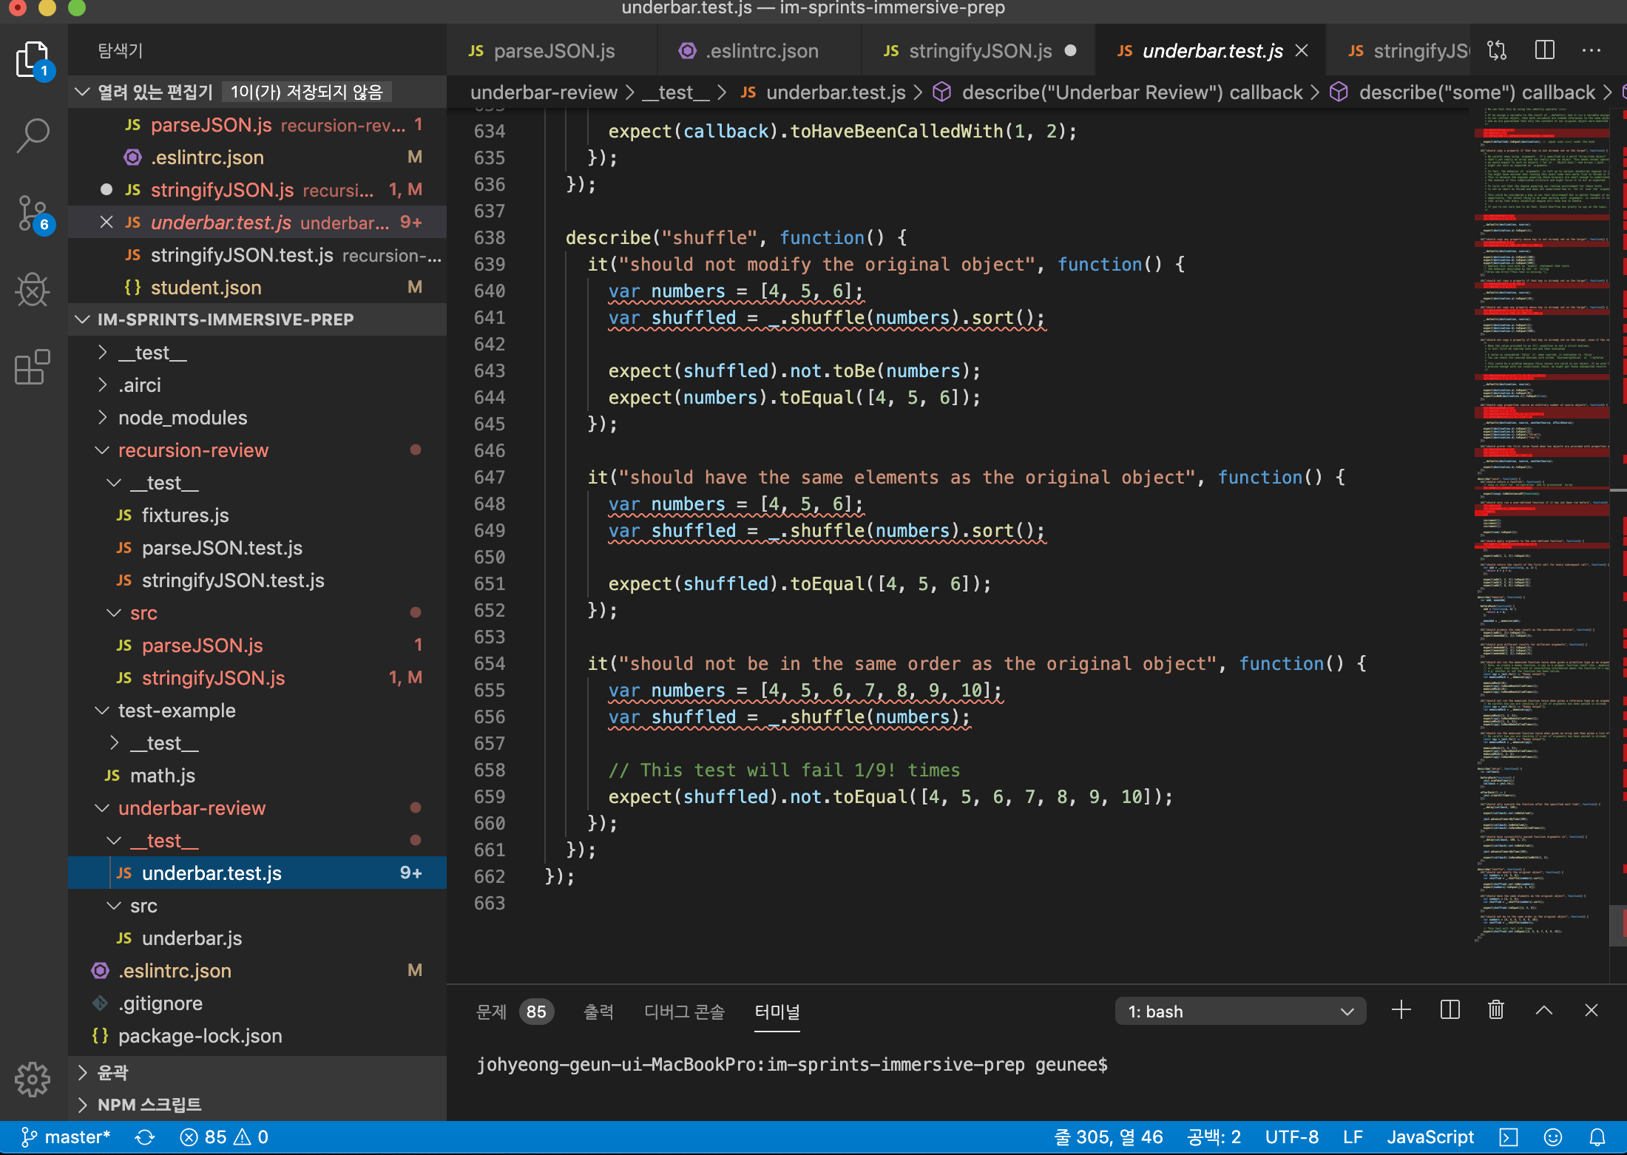
Task: Open the Debug view icon
Action: point(33,289)
